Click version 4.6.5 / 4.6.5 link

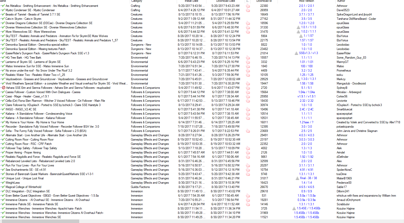(x=306, y=187)
